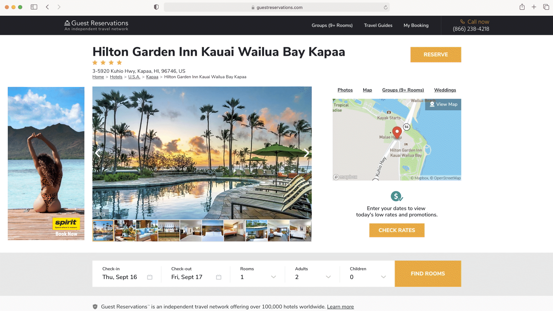Open a new tab with plus icon
The height and width of the screenshot is (311, 553).
coord(534,7)
